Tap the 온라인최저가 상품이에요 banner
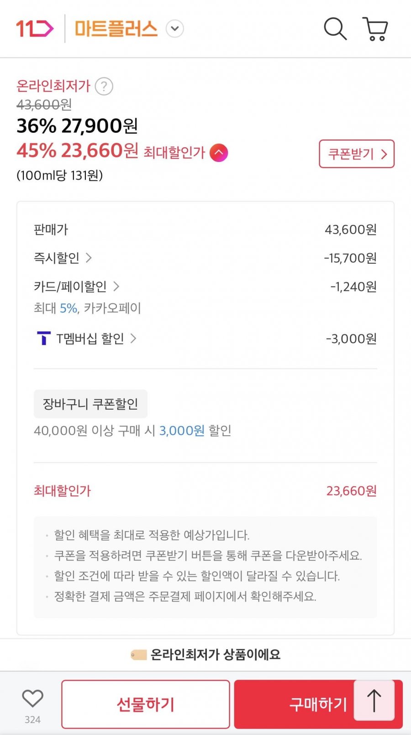This screenshot has width=411, height=735. point(215,655)
